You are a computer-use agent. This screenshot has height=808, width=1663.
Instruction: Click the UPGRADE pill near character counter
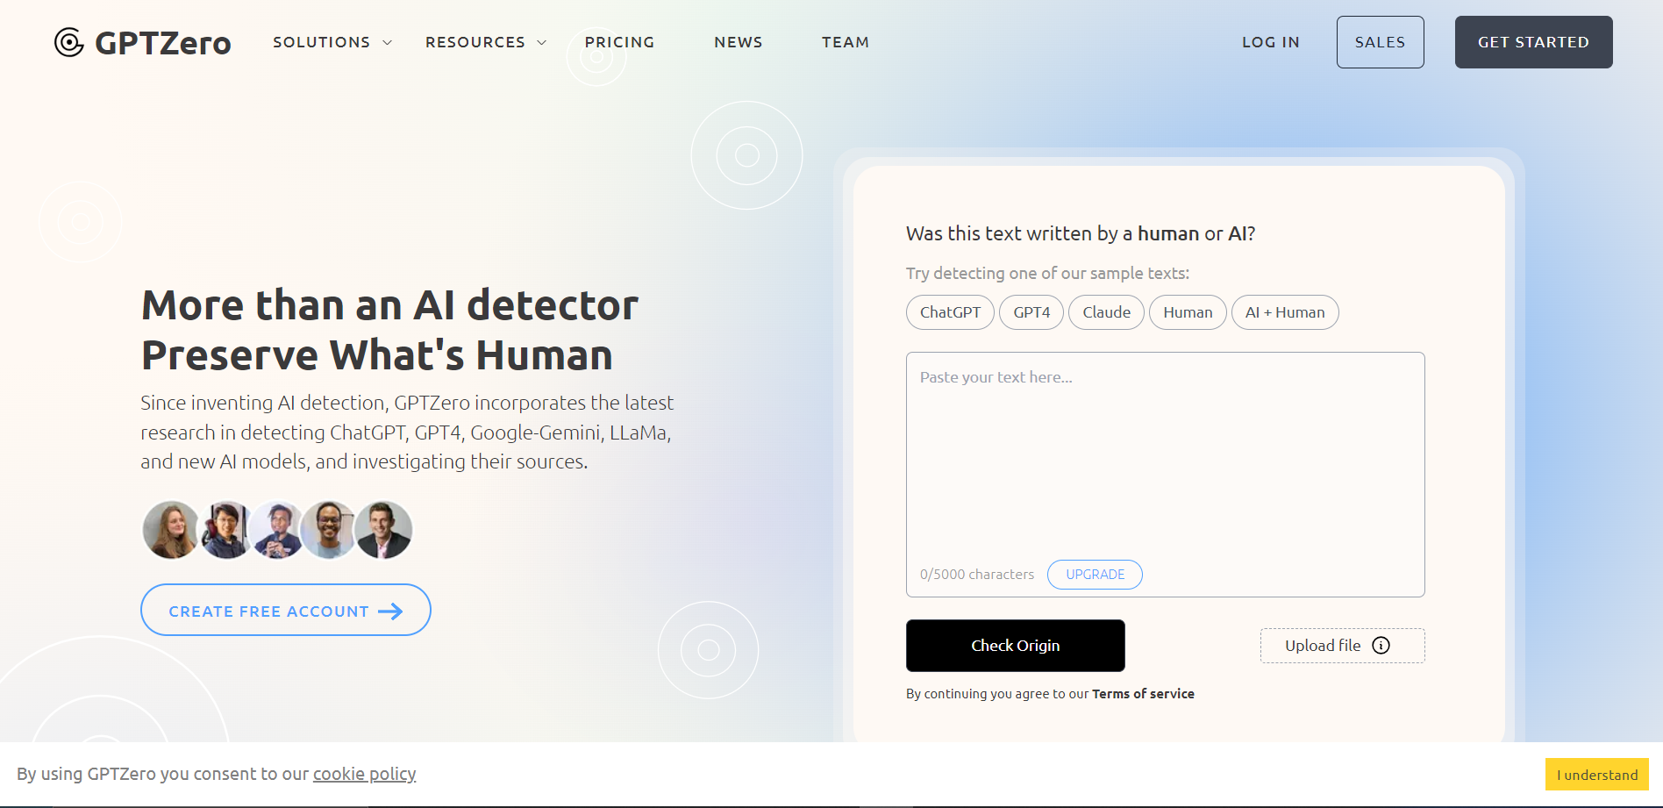(1095, 575)
